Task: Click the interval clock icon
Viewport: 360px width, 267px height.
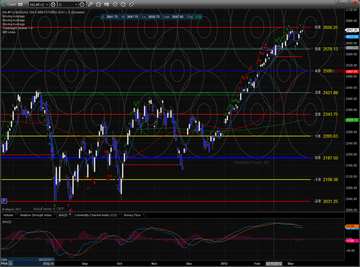Action: (82, 5)
